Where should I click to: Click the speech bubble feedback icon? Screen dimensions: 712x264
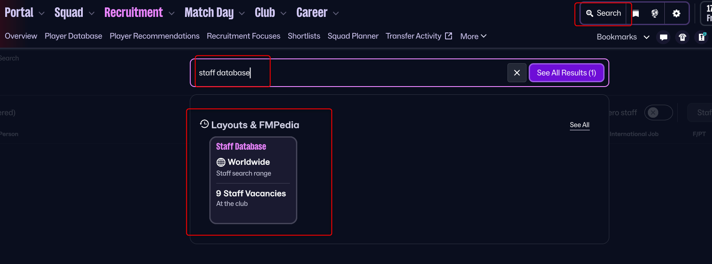click(x=663, y=37)
